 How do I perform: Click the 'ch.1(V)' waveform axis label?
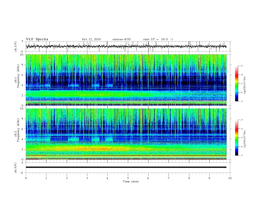[16, 46]
